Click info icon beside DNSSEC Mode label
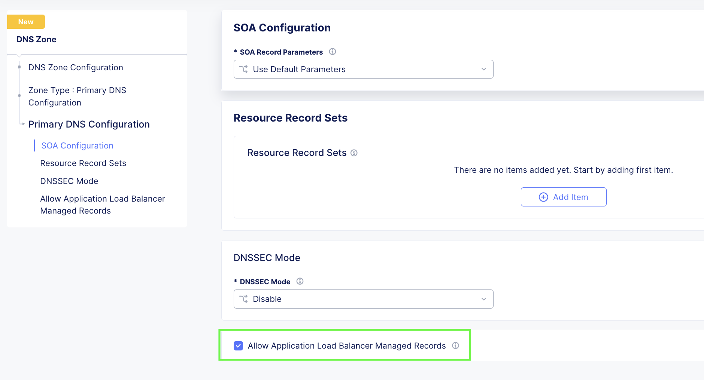 [x=300, y=281]
